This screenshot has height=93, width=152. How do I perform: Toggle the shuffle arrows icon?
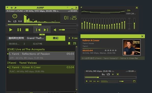(x=20, y=21)
